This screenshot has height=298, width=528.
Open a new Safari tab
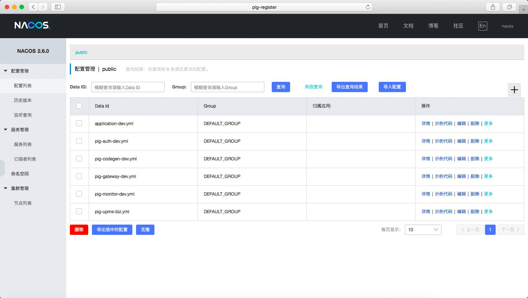(x=524, y=10)
